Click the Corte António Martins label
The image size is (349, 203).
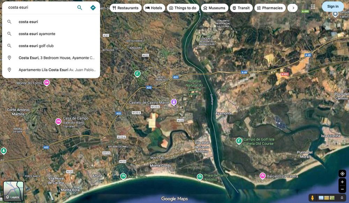coord(18,112)
